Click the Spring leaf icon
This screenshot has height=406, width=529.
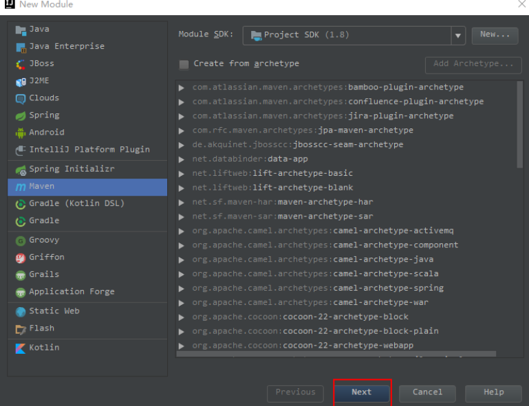tap(21, 116)
